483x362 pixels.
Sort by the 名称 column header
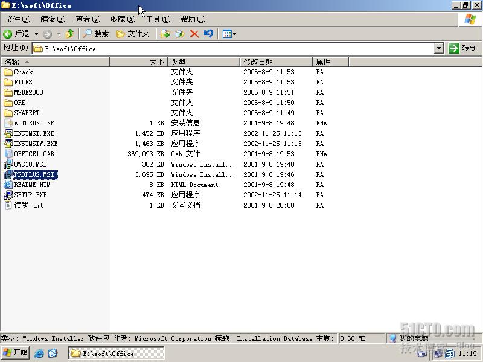coord(55,62)
